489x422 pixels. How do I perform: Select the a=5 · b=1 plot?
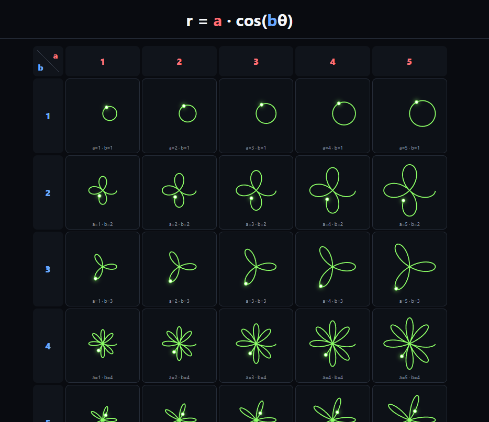pyautogui.click(x=409, y=116)
